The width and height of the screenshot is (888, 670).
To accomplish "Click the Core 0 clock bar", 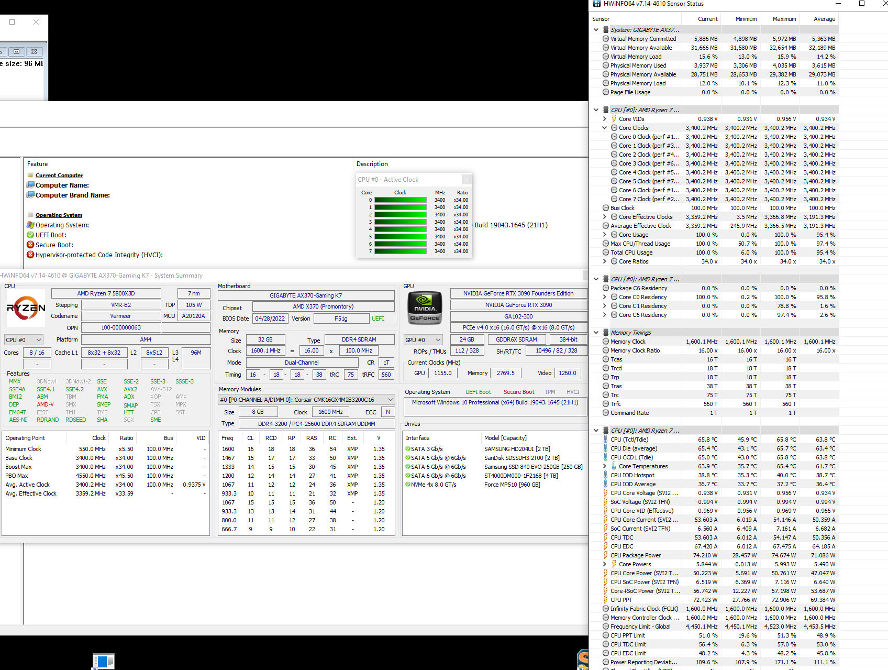I will pos(401,200).
